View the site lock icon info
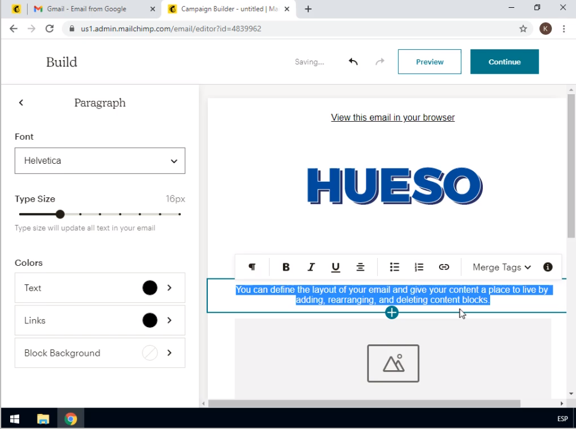 [x=72, y=29]
